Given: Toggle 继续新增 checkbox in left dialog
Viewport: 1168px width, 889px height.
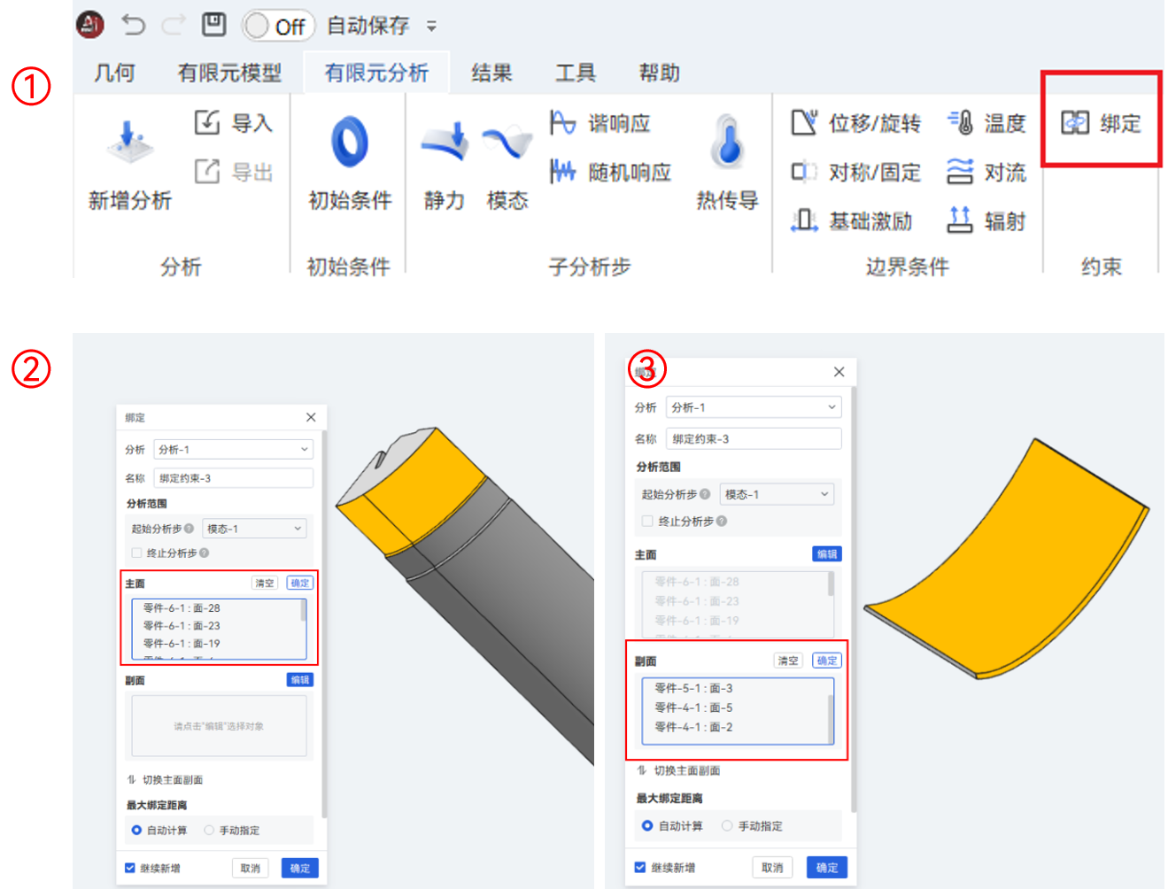Looking at the screenshot, I should 130,868.
